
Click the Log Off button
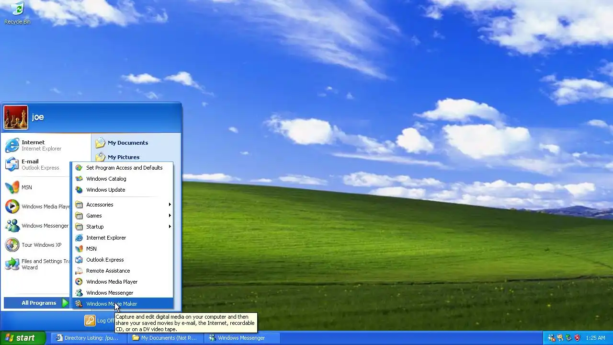click(100, 321)
